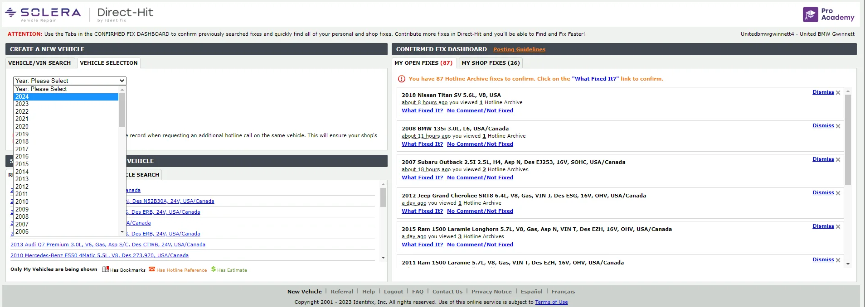The width and height of the screenshot is (865, 307).
Task: Click What Fixed It for Nissan Titan
Action: 422,110
